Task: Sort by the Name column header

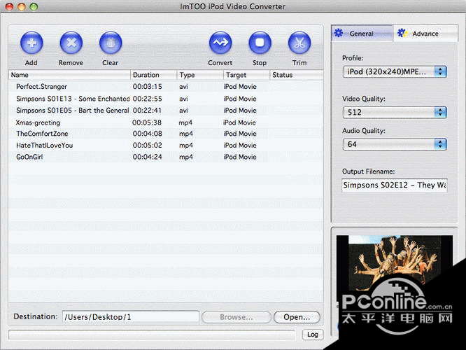Action: point(69,75)
